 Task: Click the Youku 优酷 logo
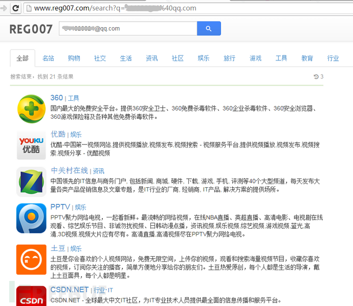click(31, 145)
